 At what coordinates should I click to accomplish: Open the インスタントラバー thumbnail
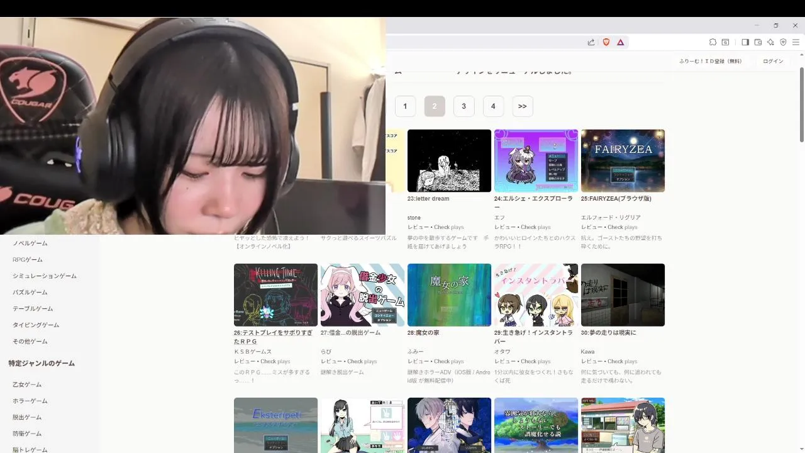pos(536,294)
